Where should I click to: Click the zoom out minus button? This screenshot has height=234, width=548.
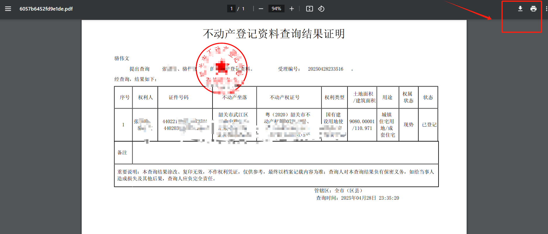[261, 9]
